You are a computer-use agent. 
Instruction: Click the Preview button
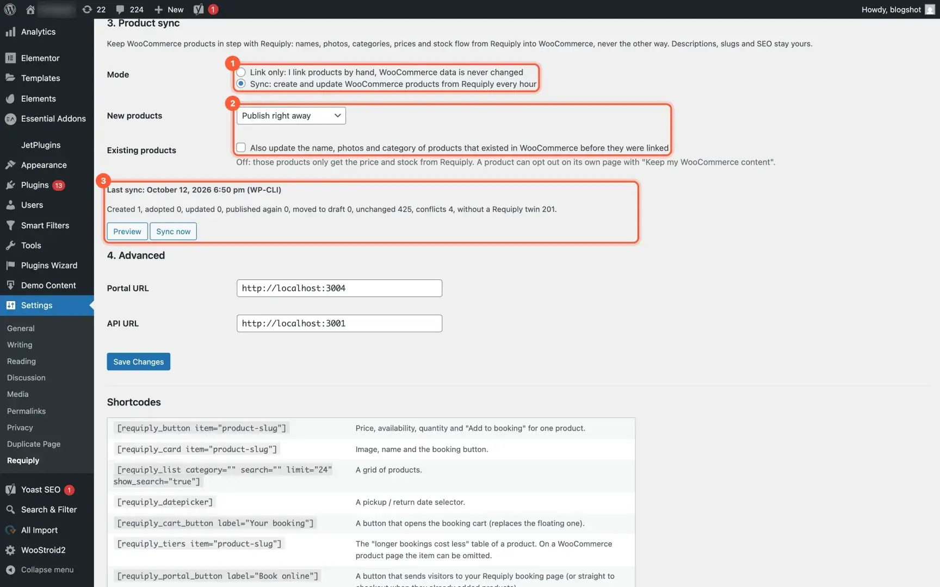[x=127, y=232]
